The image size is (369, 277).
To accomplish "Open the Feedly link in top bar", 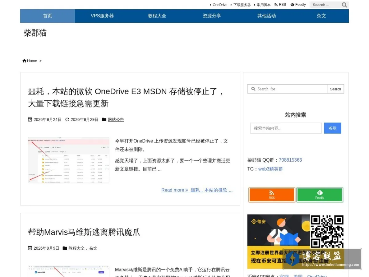I will pos(298,5).
